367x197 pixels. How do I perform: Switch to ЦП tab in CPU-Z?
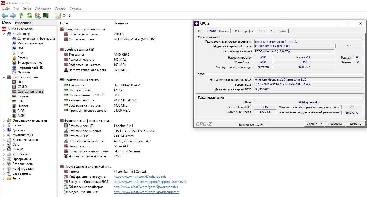(200, 31)
